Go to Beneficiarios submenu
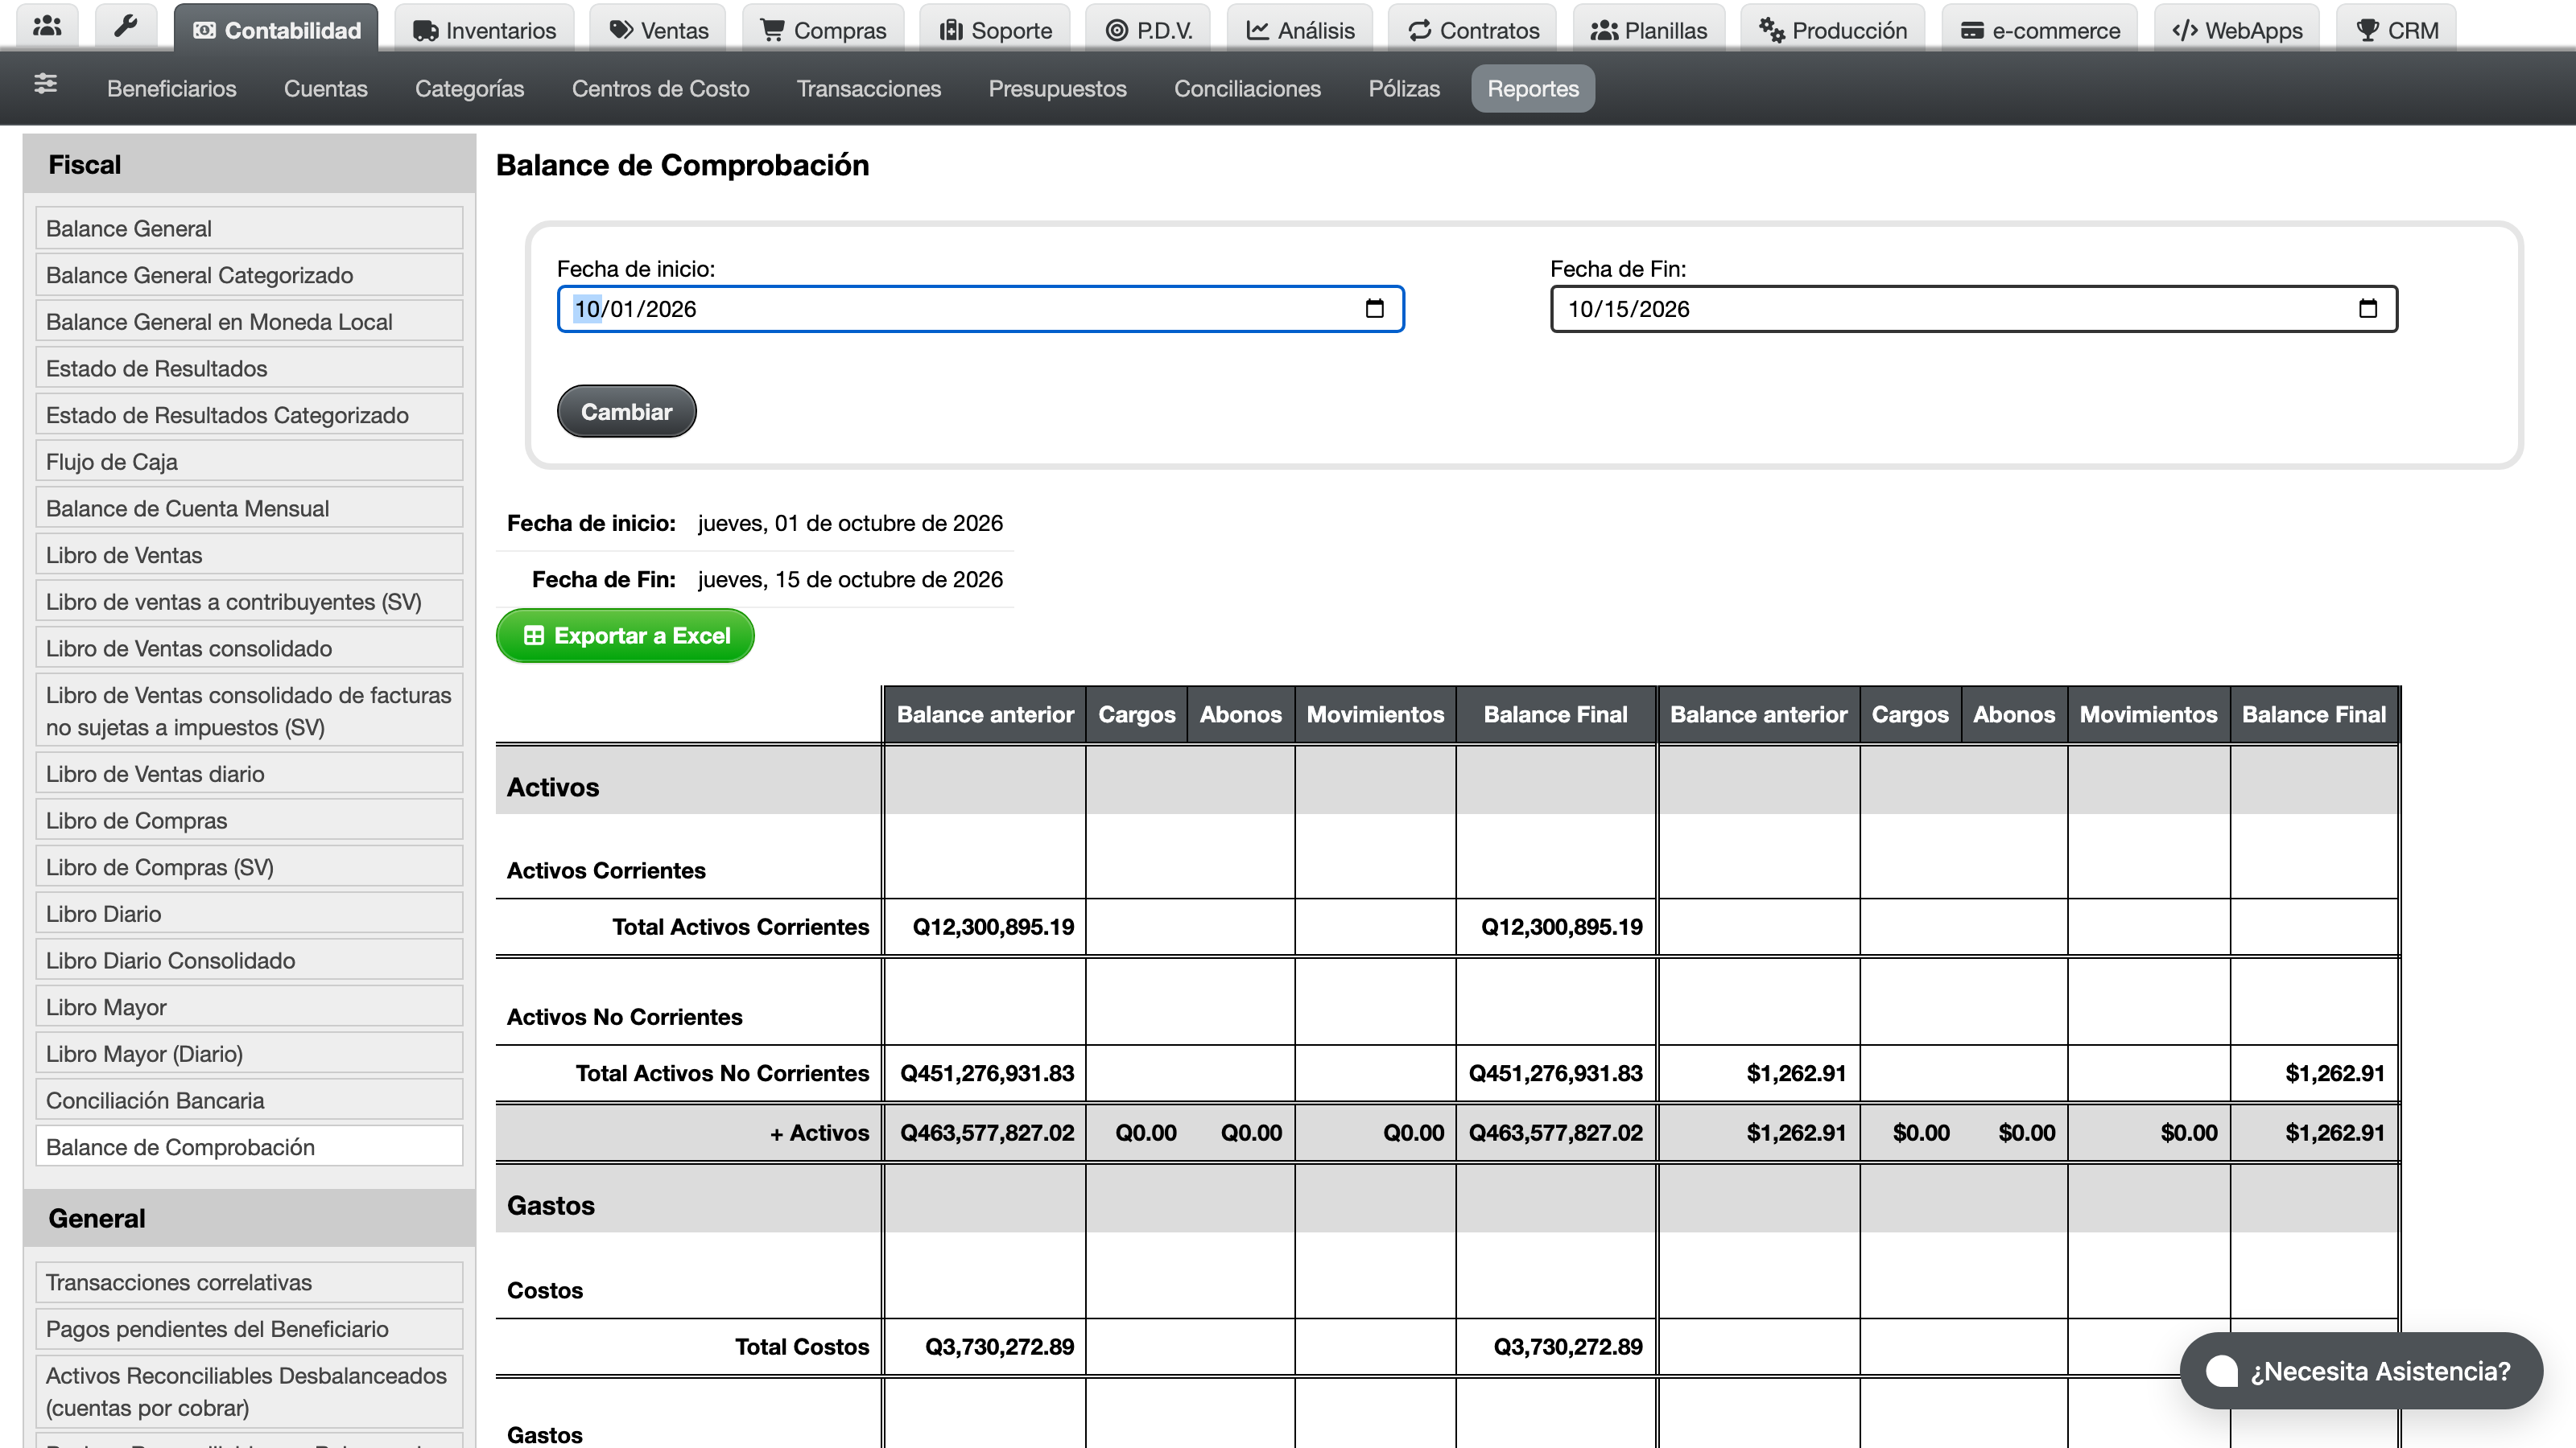Screen dimensions: 2576x1448 pos(172,88)
